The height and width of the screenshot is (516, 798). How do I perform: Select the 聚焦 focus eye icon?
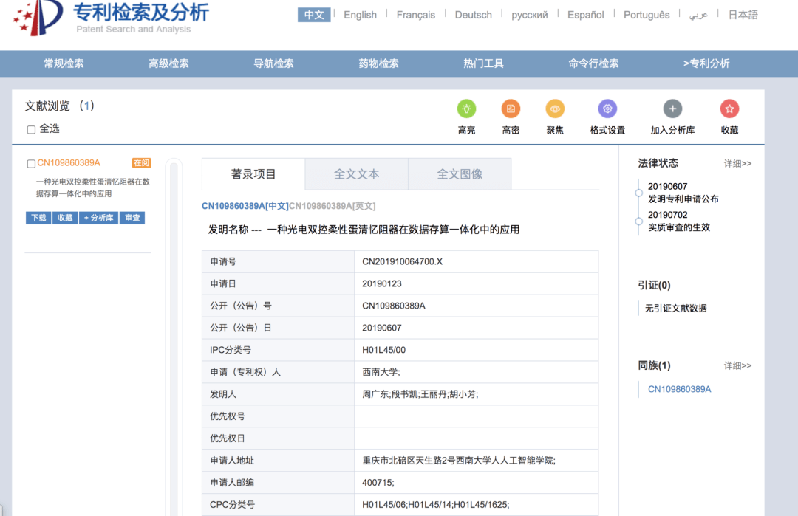pyautogui.click(x=555, y=108)
